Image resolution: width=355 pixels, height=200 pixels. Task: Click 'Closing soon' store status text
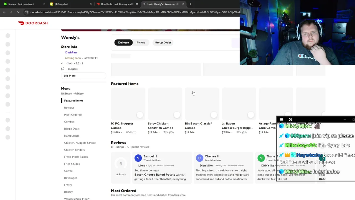pos(73,58)
